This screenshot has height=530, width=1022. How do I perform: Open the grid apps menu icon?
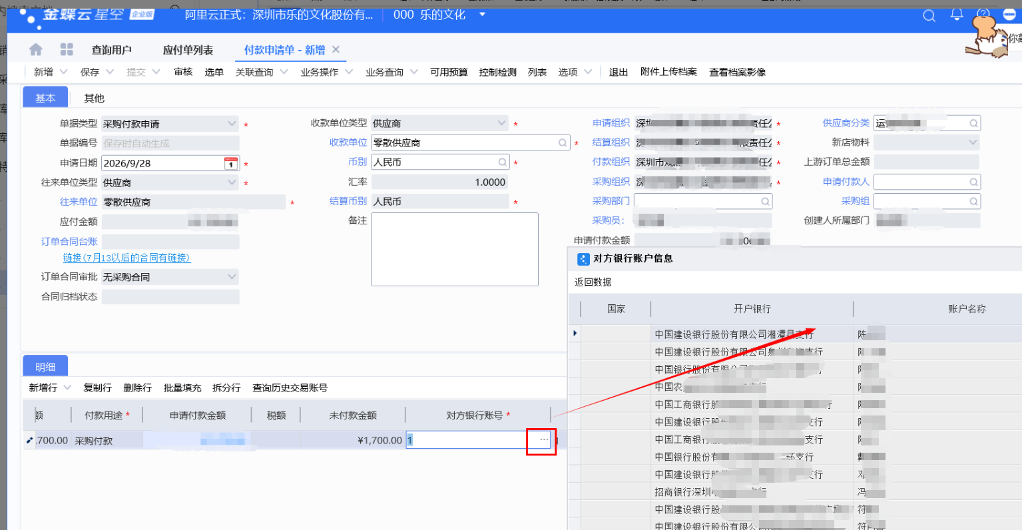pos(67,49)
